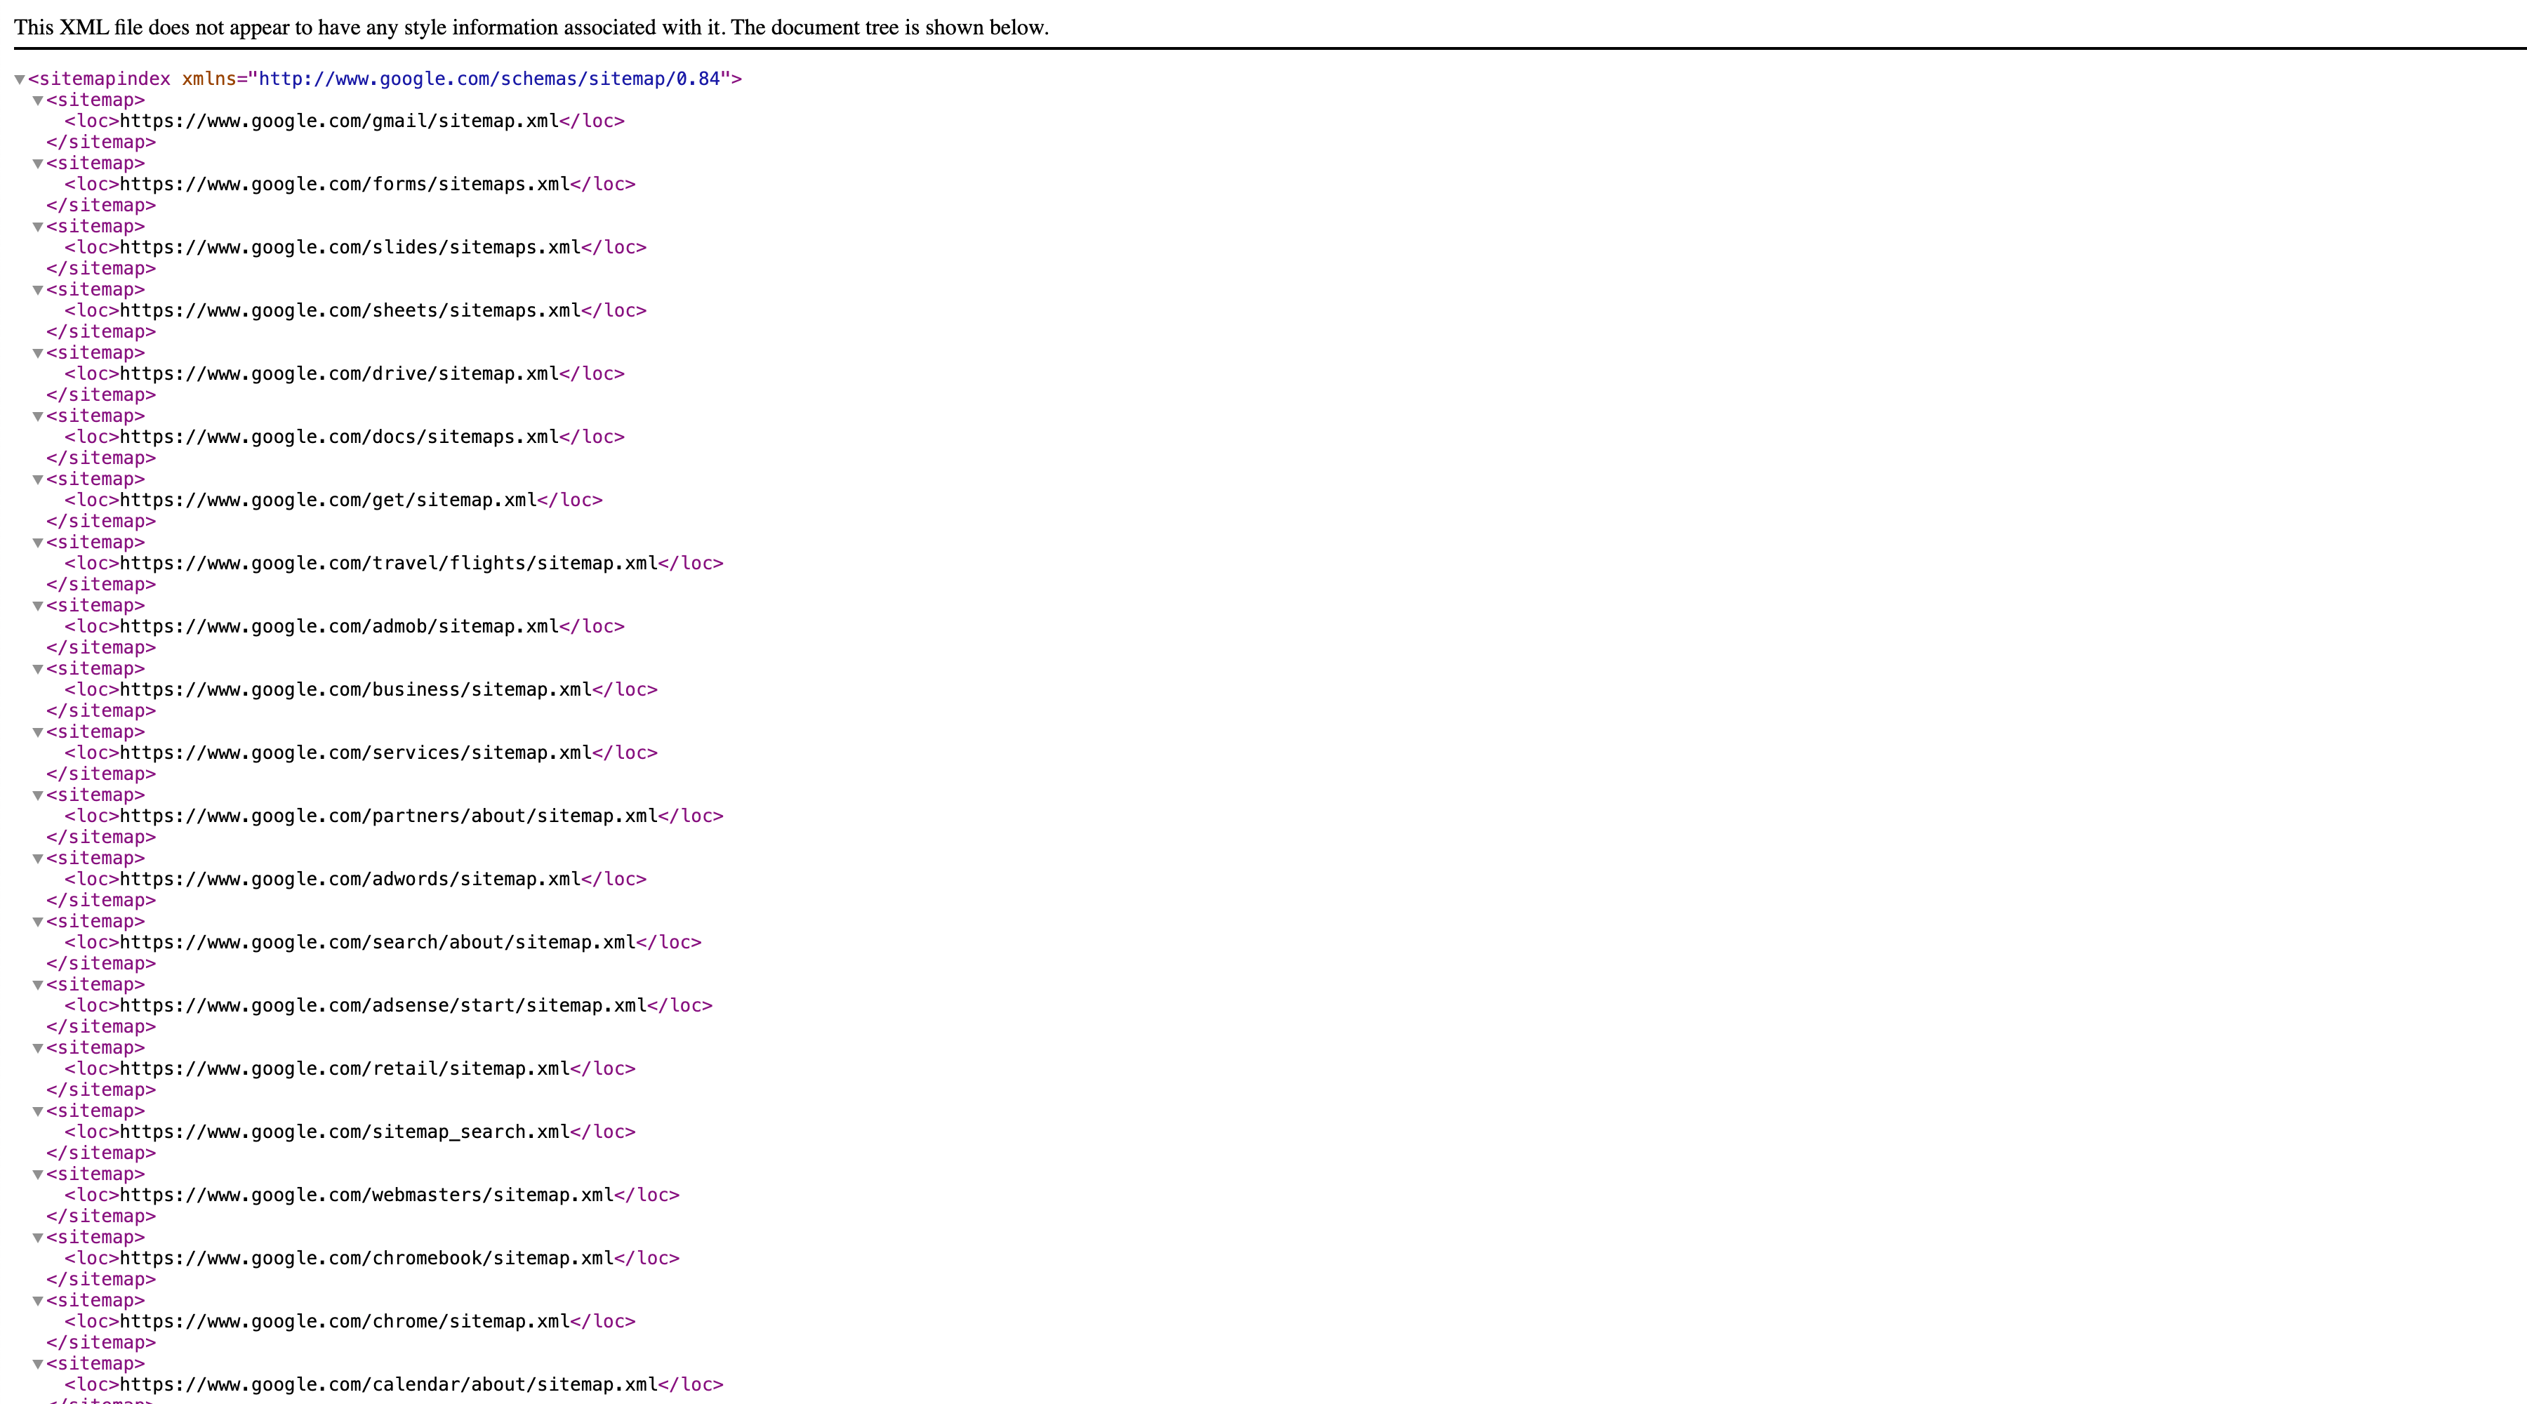Collapse the sitemap node above search/about URL
This screenshot has width=2527, height=1404.
point(39,922)
